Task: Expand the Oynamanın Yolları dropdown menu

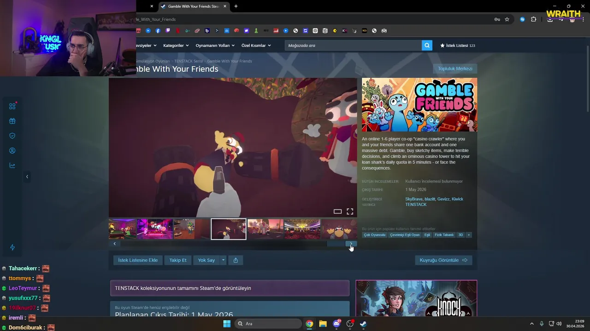Action: click(215, 46)
